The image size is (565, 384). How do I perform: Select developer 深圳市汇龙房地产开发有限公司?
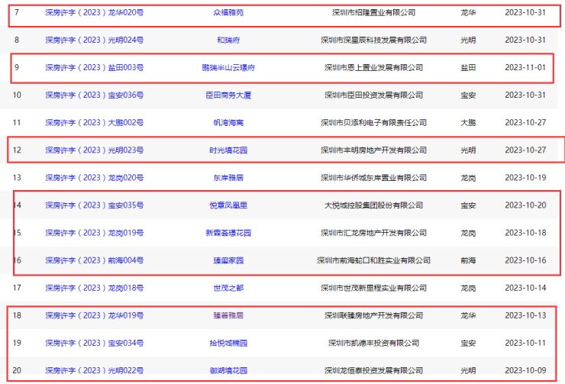pos(373,233)
